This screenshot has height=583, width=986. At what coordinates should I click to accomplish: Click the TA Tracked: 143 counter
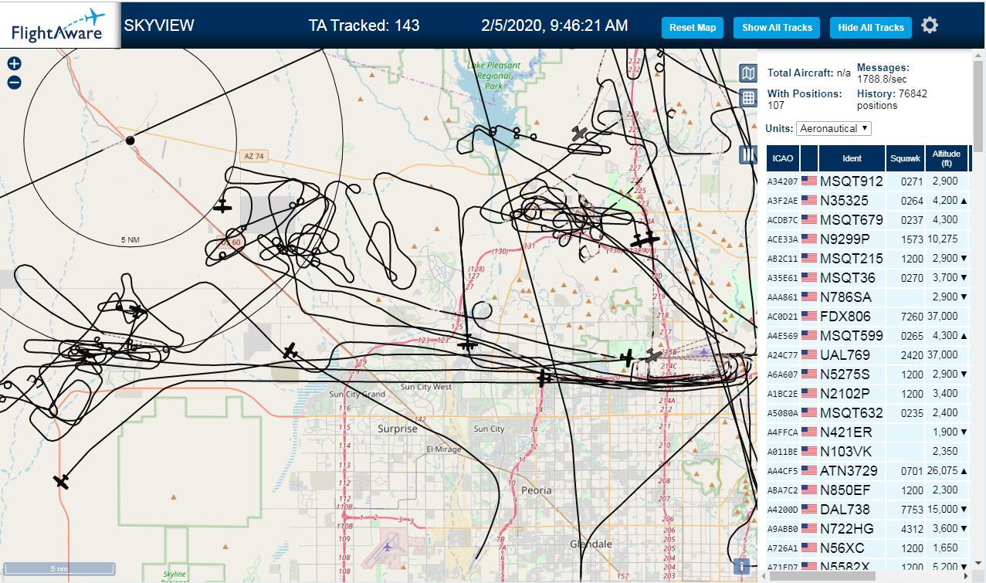[x=364, y=25]
